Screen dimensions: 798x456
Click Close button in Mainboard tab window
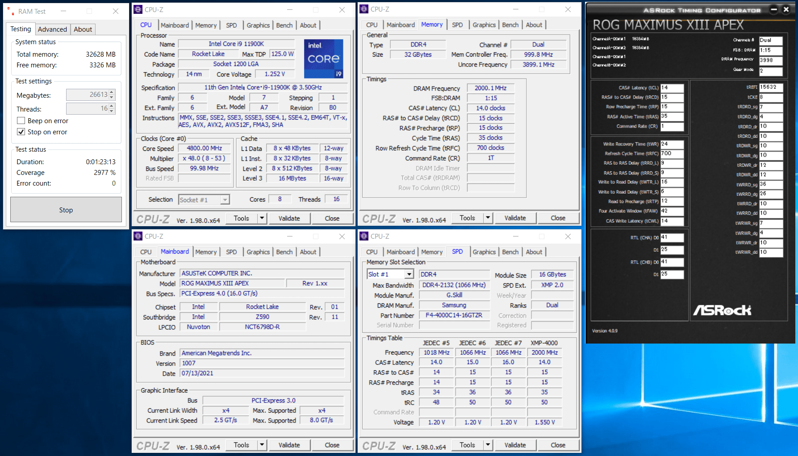coord(332,445)
